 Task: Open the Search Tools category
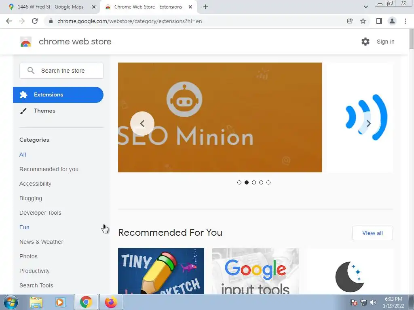coord(36,285)
